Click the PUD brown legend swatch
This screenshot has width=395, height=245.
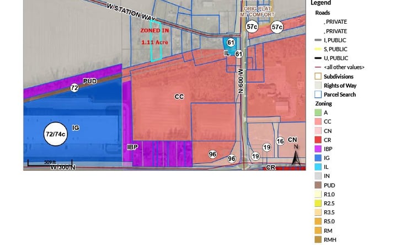coord(318,185)
